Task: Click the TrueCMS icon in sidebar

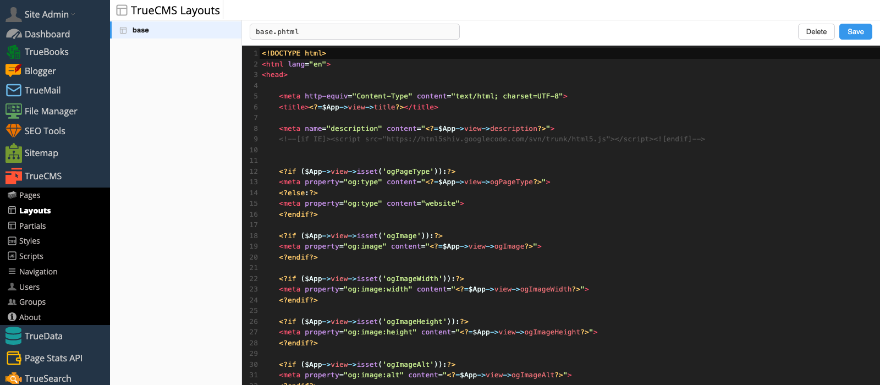Action: [x=13, y=176]
